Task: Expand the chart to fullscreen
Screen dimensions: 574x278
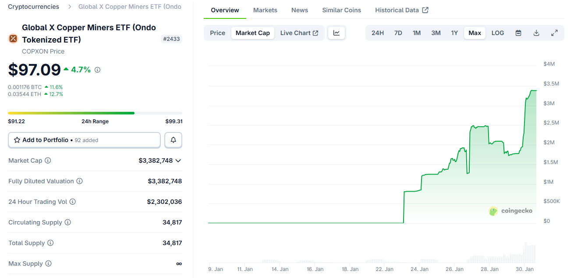Action: (554, 32)
